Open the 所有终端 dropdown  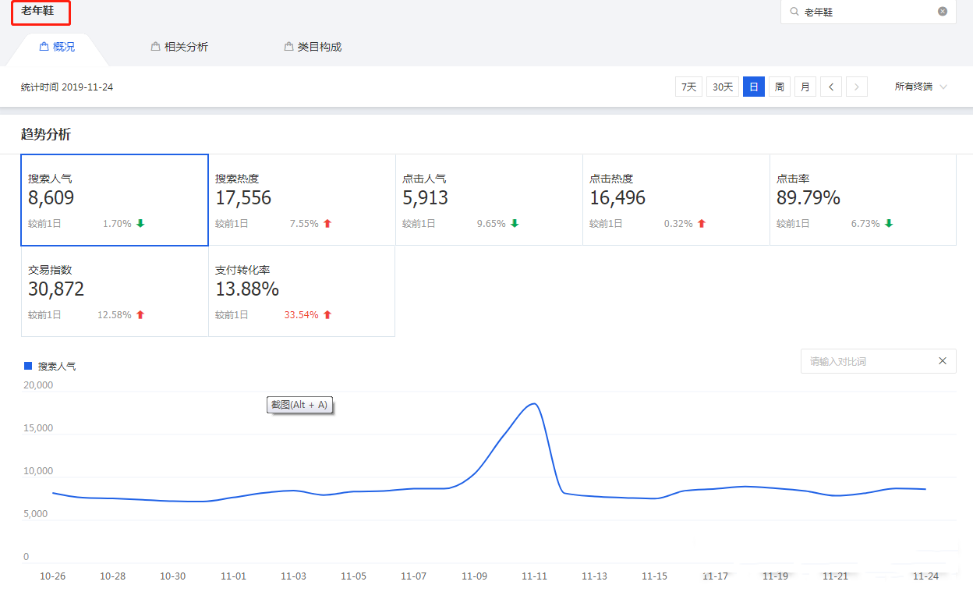coord(921,87)
